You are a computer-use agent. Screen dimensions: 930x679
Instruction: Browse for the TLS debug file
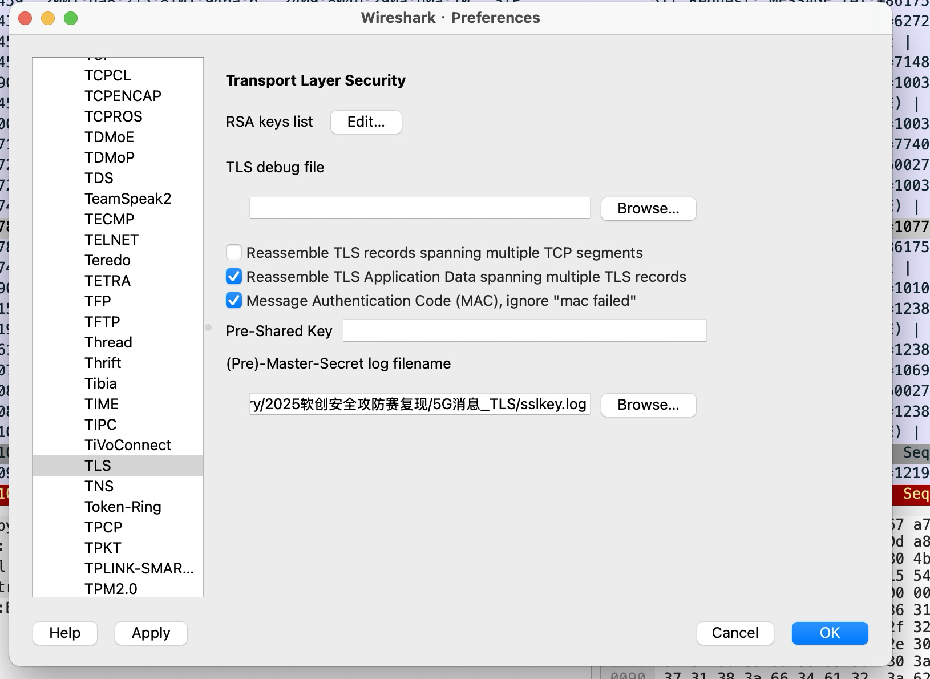(648, 209)
